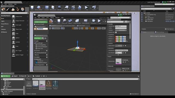The height and width of the screenshot is (98, 175).
Task: Open Matinee in main toolbar
Action: pyautogui.click(x=73, y=8)
